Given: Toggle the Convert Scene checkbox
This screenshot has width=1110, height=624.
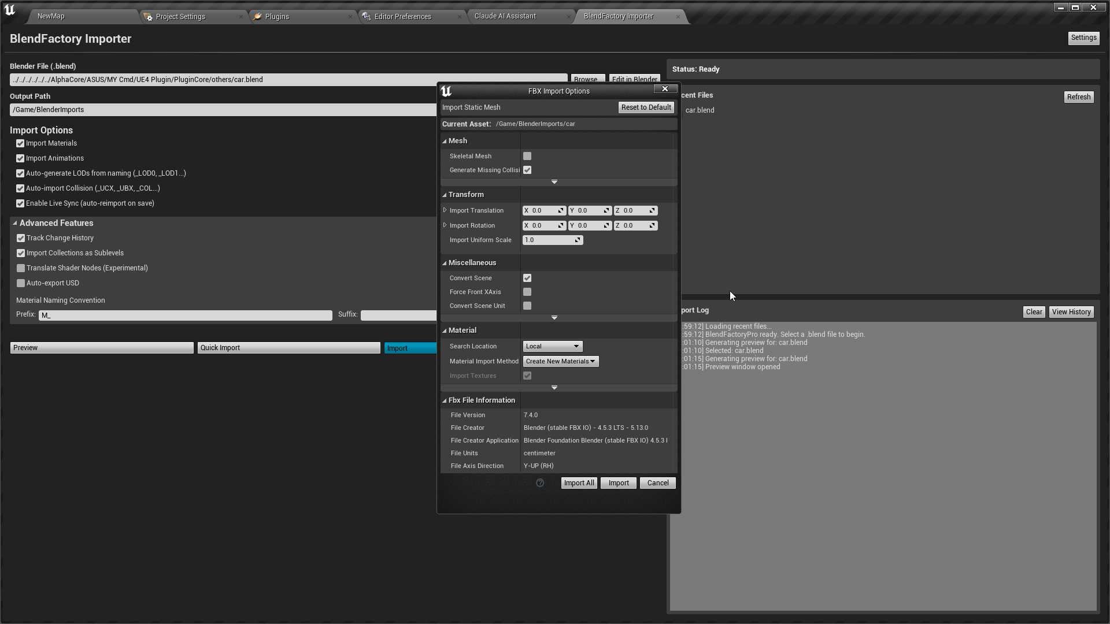Looking at the screenshot, I should [x=527, y=278].
